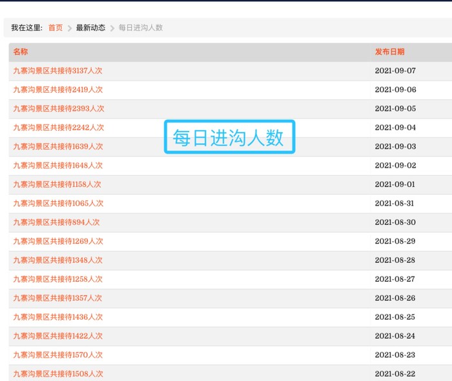452x381 pixels.
Task: Open the 1348人次 report
Action: [58, 260]
